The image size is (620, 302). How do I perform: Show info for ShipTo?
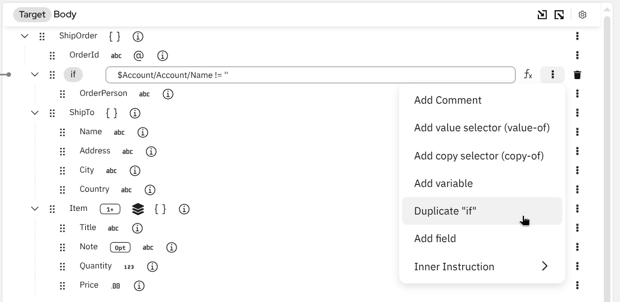click(x=135, y=113)
